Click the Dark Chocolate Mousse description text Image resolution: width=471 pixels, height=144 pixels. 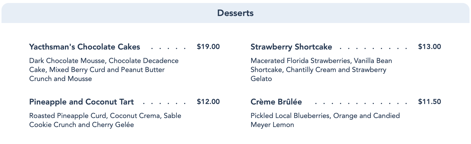[104, 70]
